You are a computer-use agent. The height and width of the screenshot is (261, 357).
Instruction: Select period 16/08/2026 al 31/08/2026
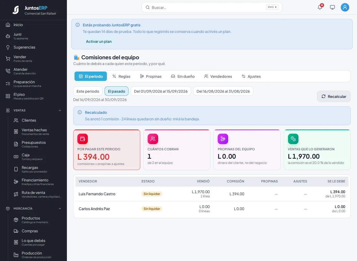coord(223,91)
